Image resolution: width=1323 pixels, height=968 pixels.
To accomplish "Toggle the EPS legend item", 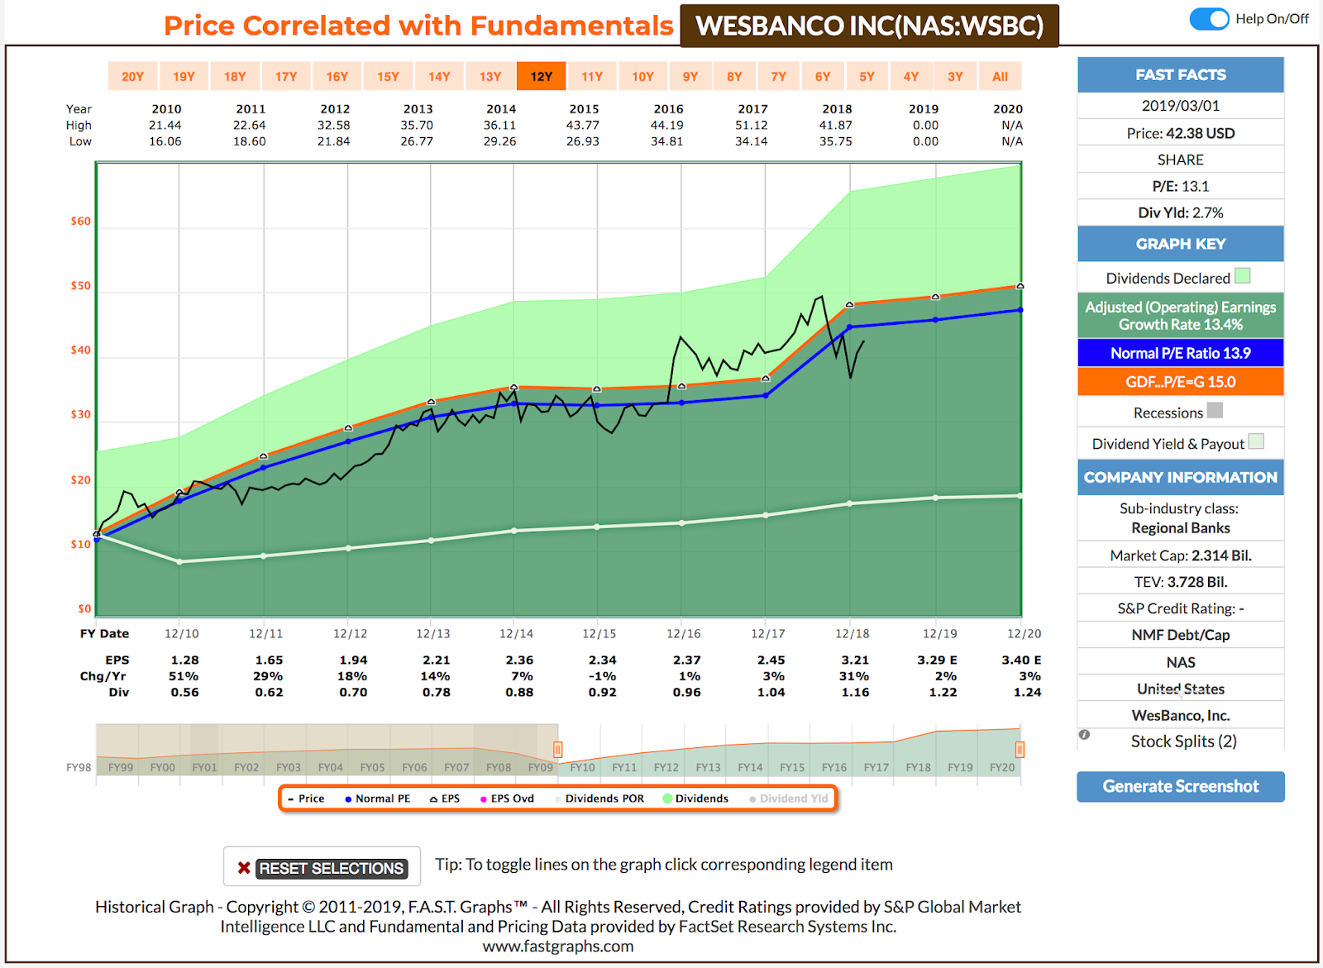I will point(445,799).
